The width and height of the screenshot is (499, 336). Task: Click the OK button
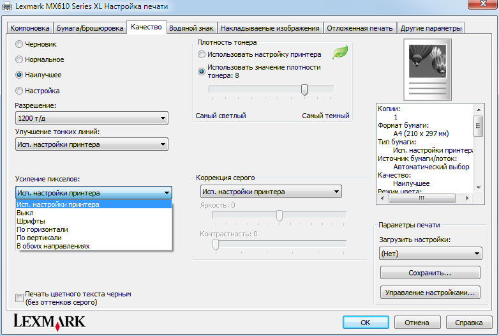(366, 323)
